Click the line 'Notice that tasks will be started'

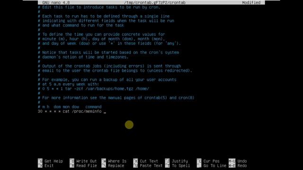click(x=108, y=52)
